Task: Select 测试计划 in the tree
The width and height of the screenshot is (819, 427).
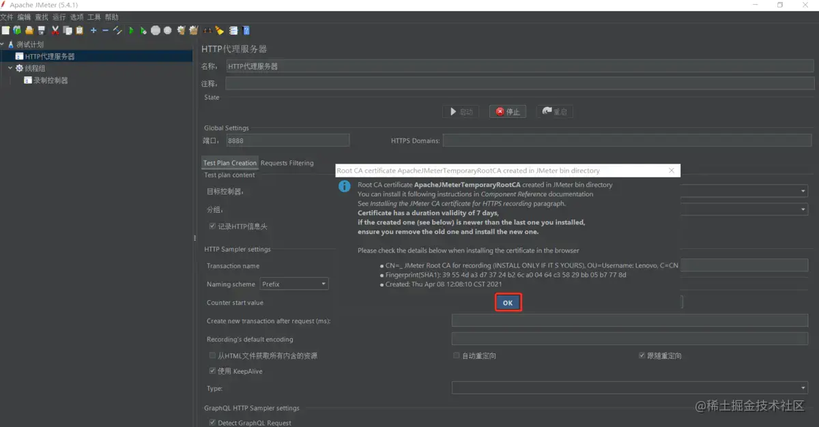Action: click(x=30, y=44)
